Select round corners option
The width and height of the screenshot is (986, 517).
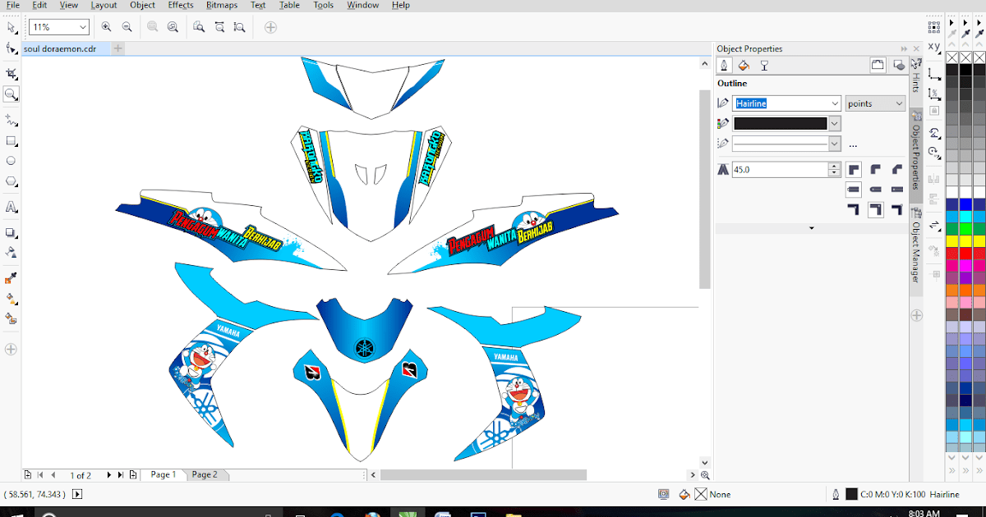pos(875,170)
